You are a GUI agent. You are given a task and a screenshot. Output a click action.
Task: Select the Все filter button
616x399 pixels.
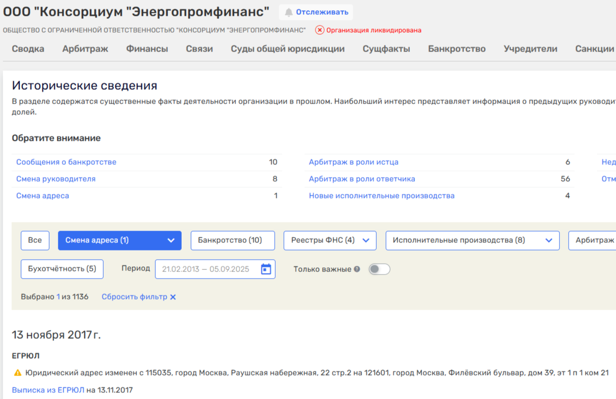click(35, 240)
